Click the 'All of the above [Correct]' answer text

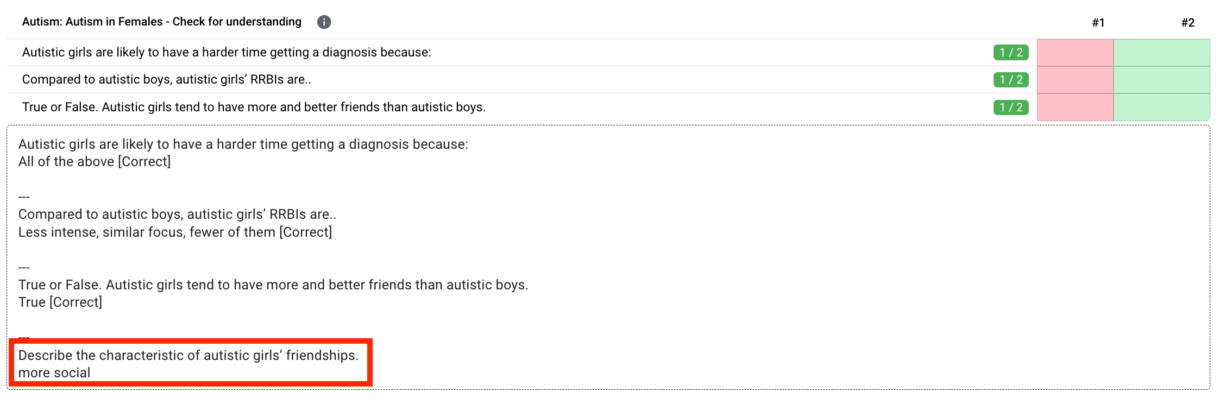click(95, 162)
